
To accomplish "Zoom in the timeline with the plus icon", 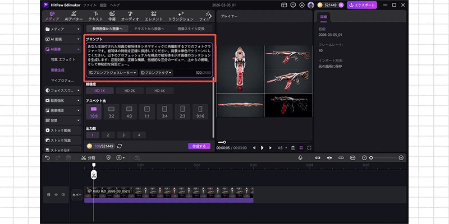I will (401, 158).
